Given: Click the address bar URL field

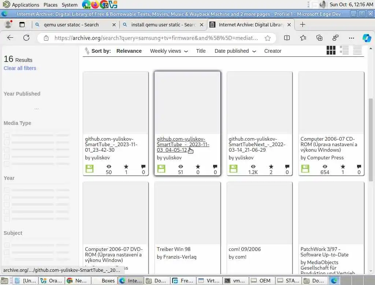Looking at the screenshot, I should (156, 38).
